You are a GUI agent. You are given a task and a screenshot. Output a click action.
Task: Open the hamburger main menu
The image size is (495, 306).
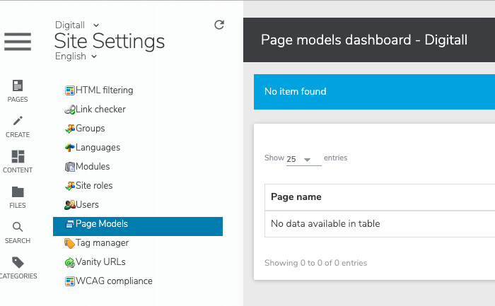pos(18,41)
